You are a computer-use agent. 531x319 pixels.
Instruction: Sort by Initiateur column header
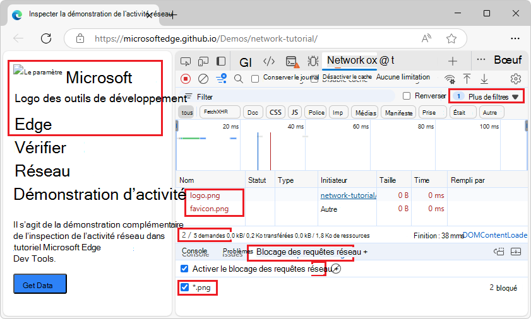tap(347, 180)
